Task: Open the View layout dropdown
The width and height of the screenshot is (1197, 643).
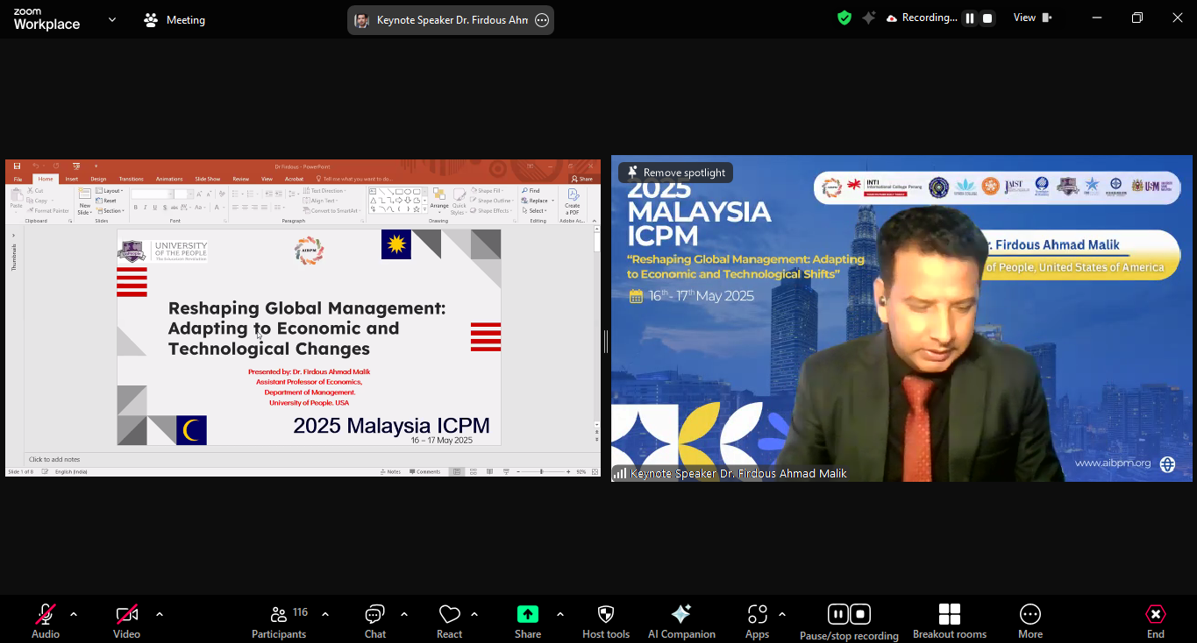Action: 1033,18
